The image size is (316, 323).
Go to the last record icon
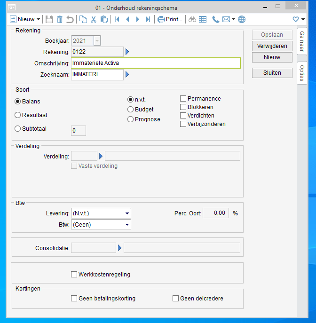click(148, 19)
